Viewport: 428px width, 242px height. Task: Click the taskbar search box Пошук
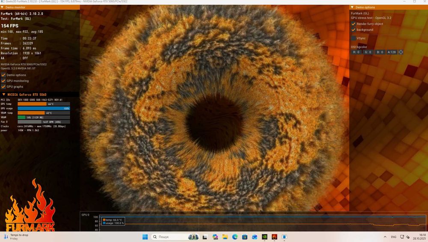(x=175, y=237)
